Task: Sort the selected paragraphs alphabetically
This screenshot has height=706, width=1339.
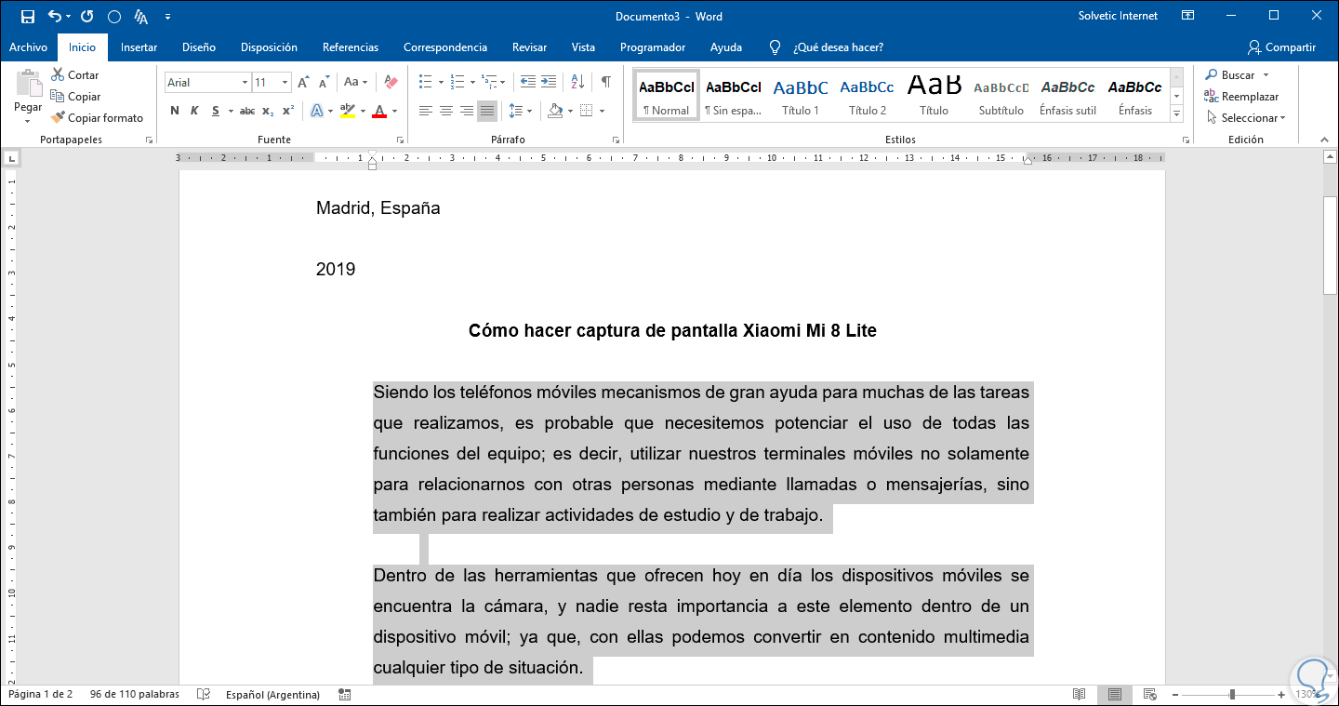Action: point(577,82)
